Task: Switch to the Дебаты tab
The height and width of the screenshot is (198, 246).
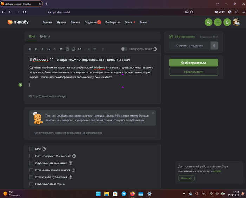Action: click(x=45, y=37)
